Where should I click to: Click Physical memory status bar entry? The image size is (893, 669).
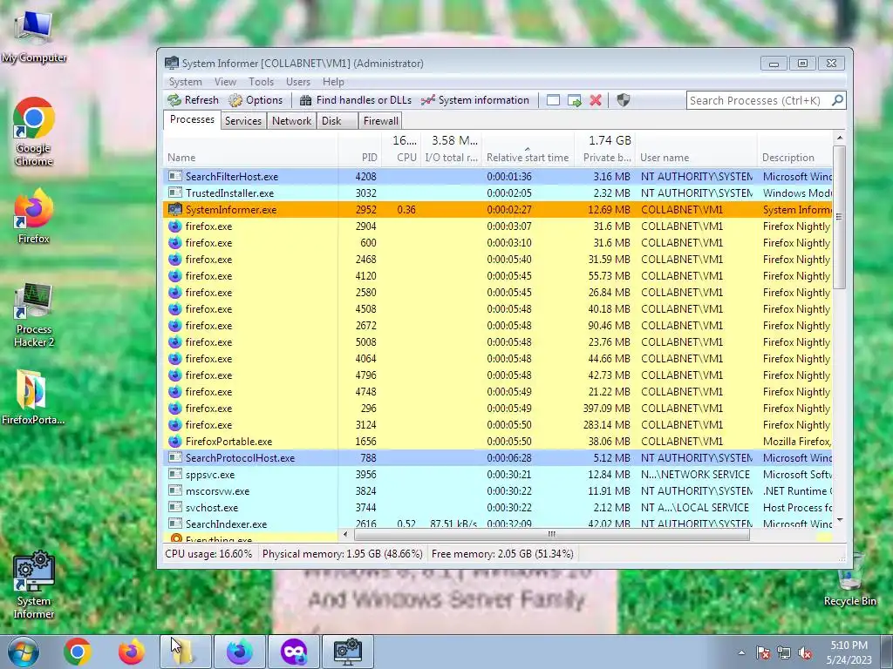pos(342,553)
